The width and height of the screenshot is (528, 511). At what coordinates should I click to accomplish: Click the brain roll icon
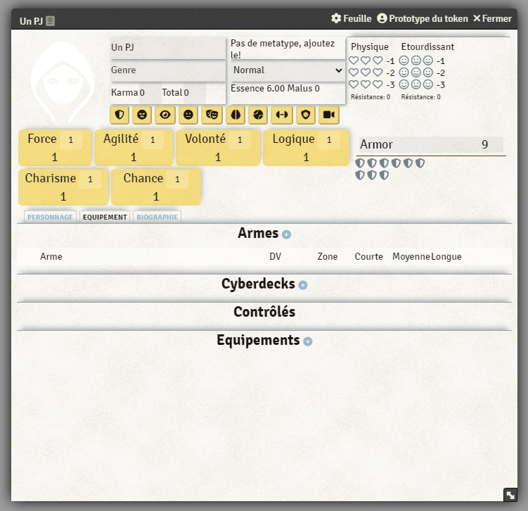(x=236, y=115)
